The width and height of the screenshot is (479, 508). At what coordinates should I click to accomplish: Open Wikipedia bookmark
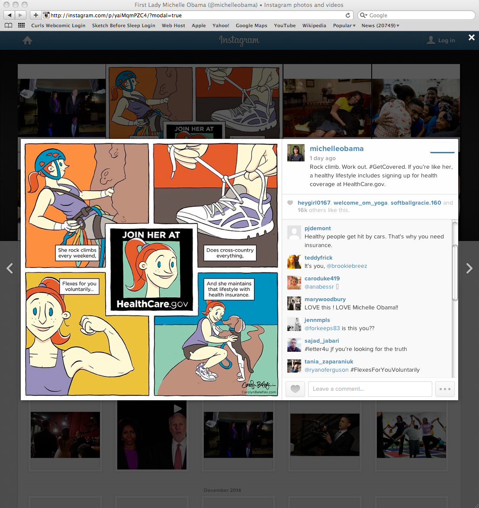coord(314,26)
